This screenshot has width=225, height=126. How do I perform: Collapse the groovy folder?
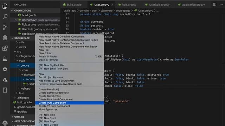point(25,65)
